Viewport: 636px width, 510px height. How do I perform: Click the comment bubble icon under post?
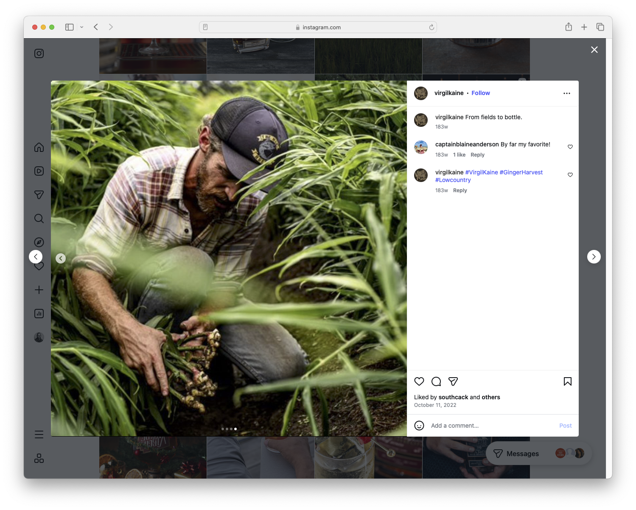pyautogui.click(x=436, y=381)
